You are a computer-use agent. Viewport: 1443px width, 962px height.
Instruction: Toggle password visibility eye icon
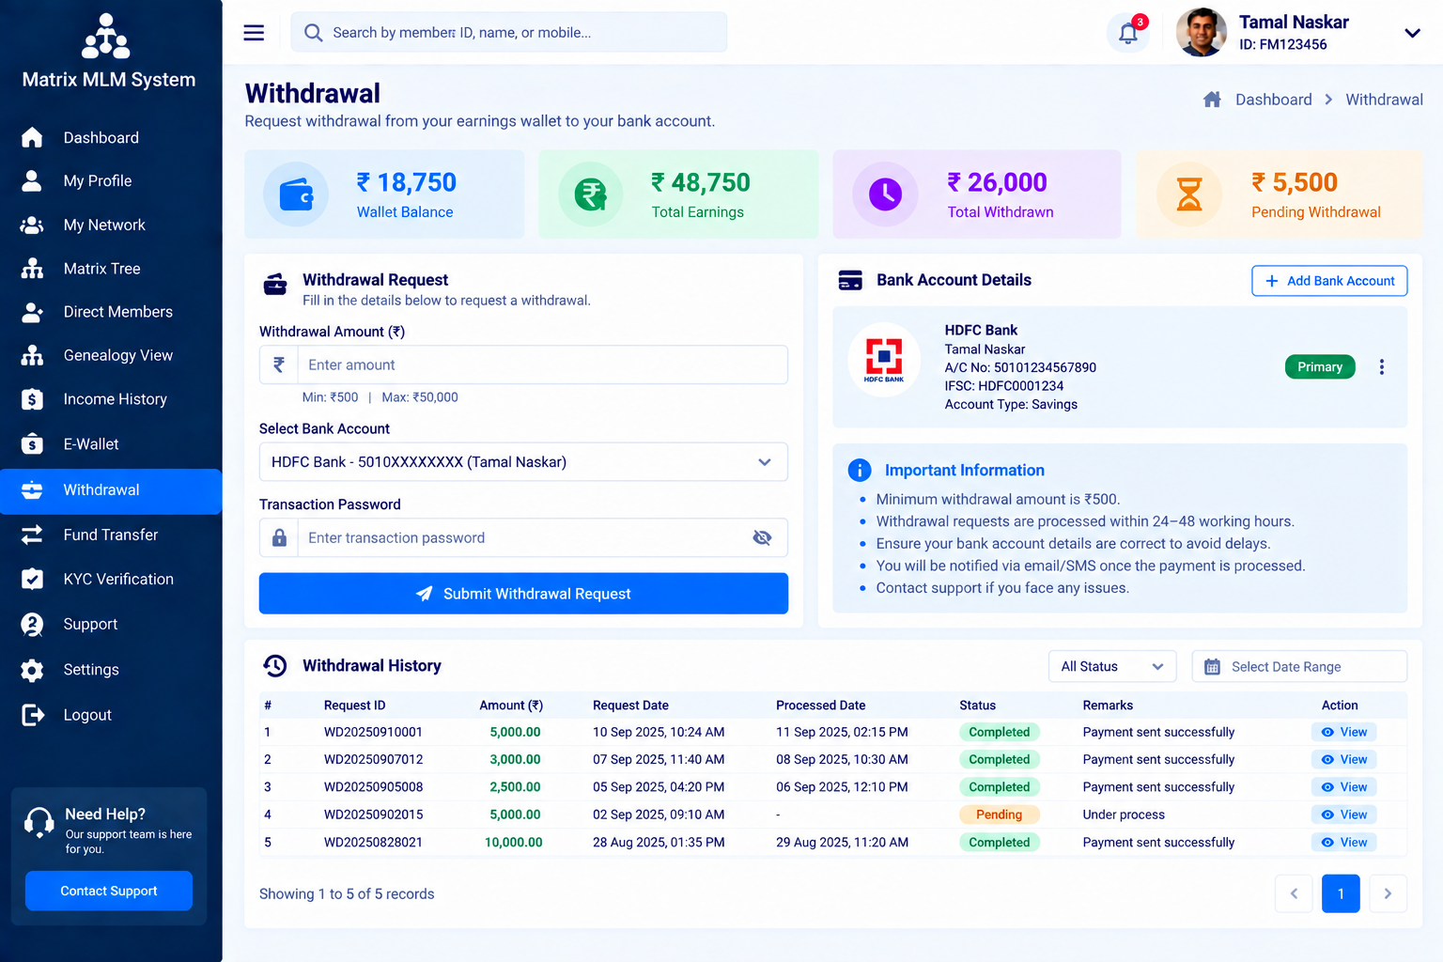click(762, 537)
